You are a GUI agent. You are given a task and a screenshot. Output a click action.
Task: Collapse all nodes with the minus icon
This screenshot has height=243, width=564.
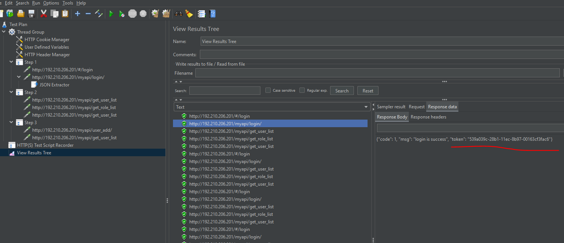click(88, 14)
